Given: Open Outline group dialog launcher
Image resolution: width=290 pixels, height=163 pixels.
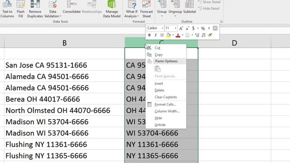Looking at the screenshot, I should pos(221,22).
